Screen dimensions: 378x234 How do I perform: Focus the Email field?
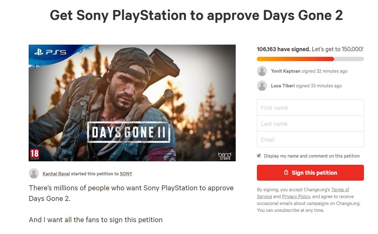(x=310, y=139)
